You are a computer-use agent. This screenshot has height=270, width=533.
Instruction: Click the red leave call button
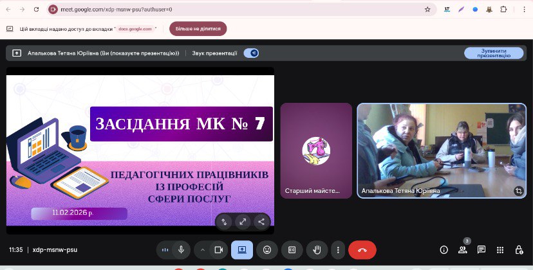(362, 249)
